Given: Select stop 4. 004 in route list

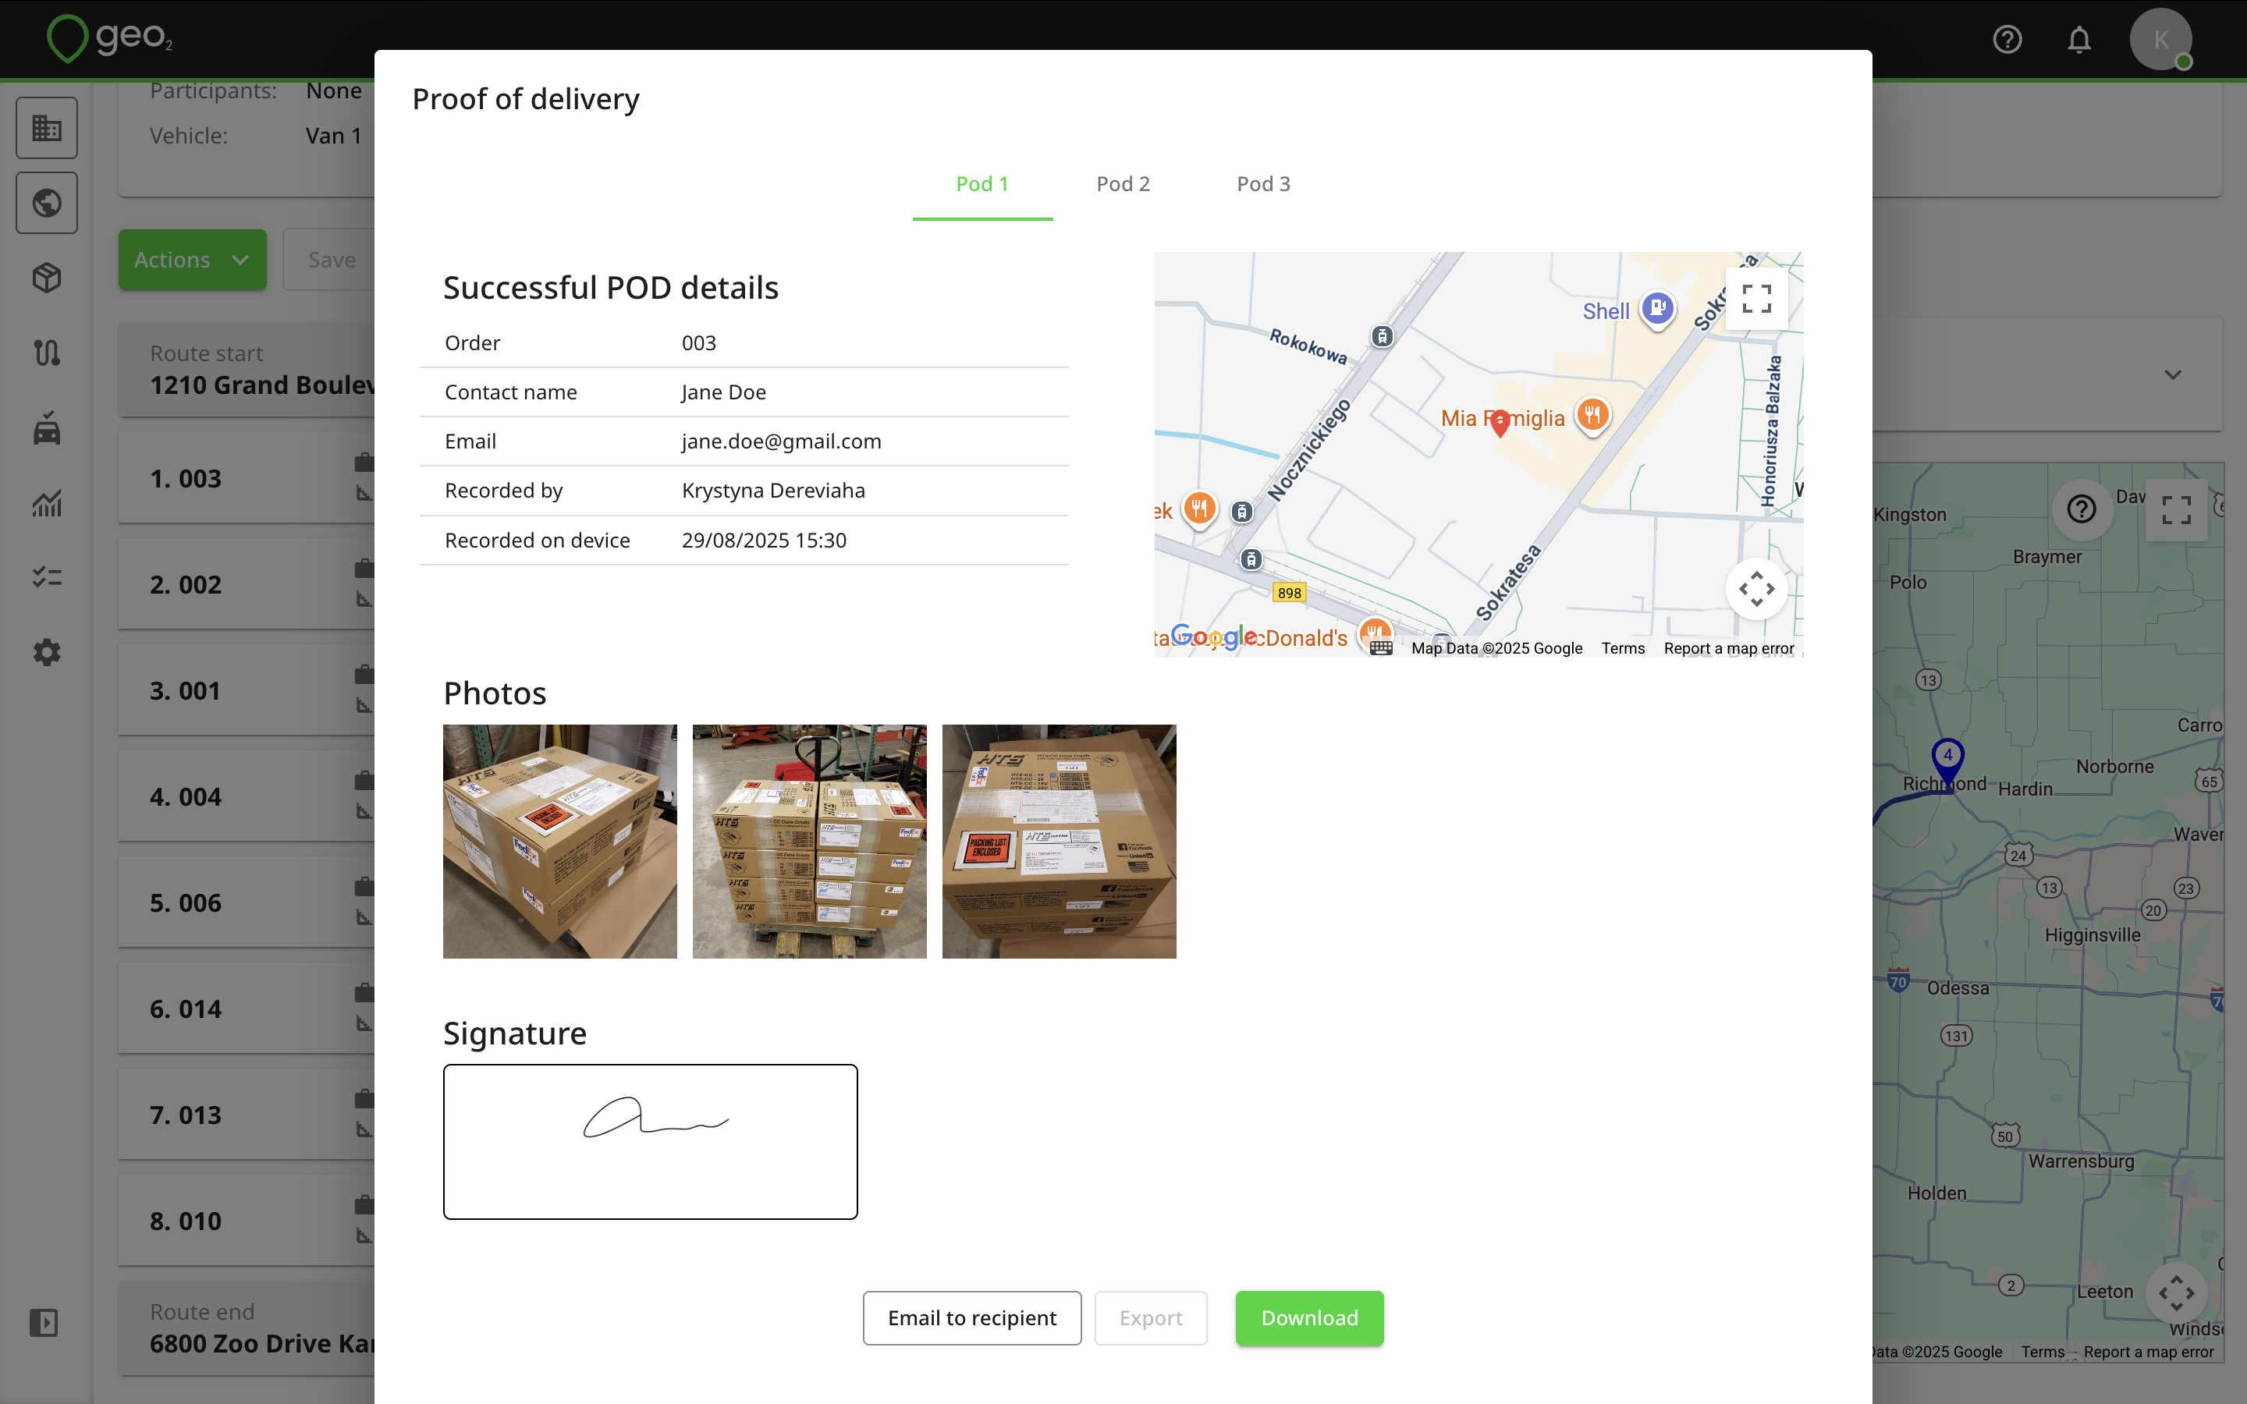Looking at the screenshot, I should click(x=247, y=796).
